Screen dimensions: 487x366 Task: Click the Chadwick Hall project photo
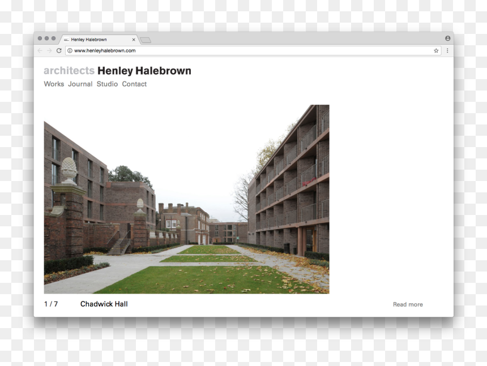(x=187, y=199)
